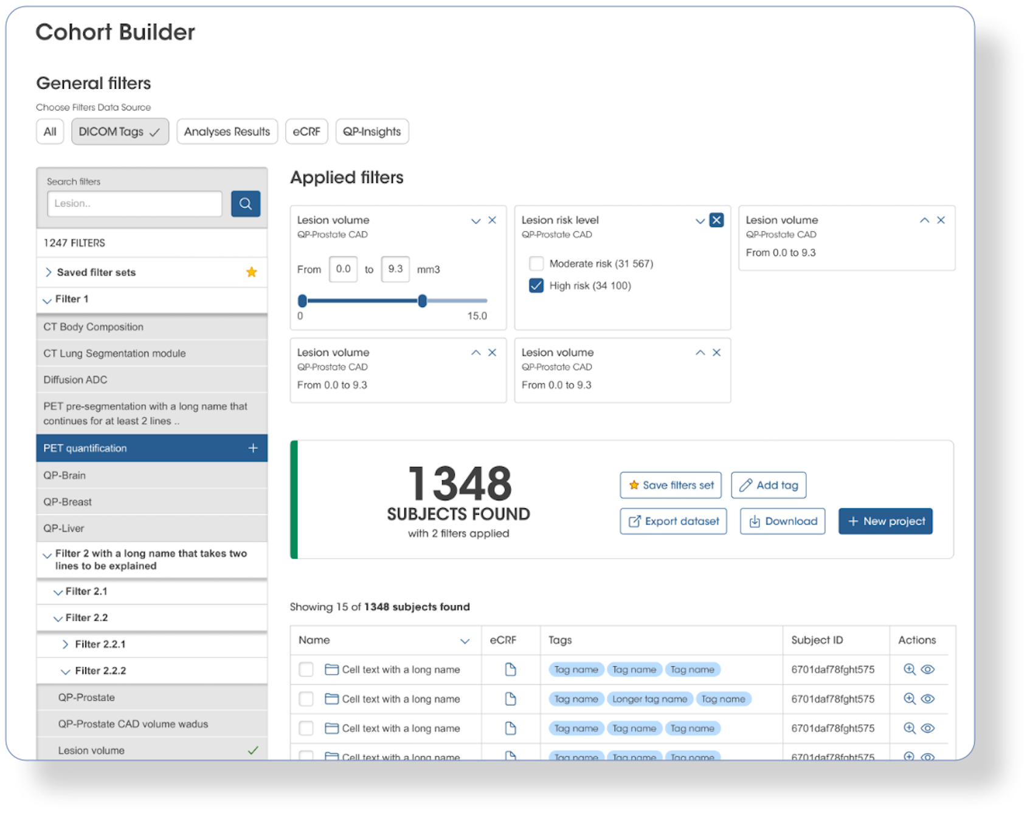Select the DICOM Tags data source

pyautogui.click(x=120, y=131)
